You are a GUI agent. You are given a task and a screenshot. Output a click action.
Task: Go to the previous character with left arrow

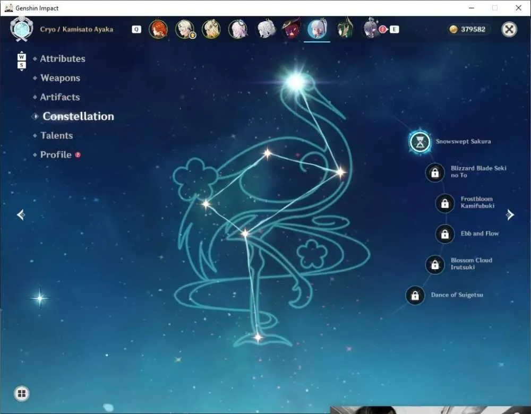click(x=21, y=214)
